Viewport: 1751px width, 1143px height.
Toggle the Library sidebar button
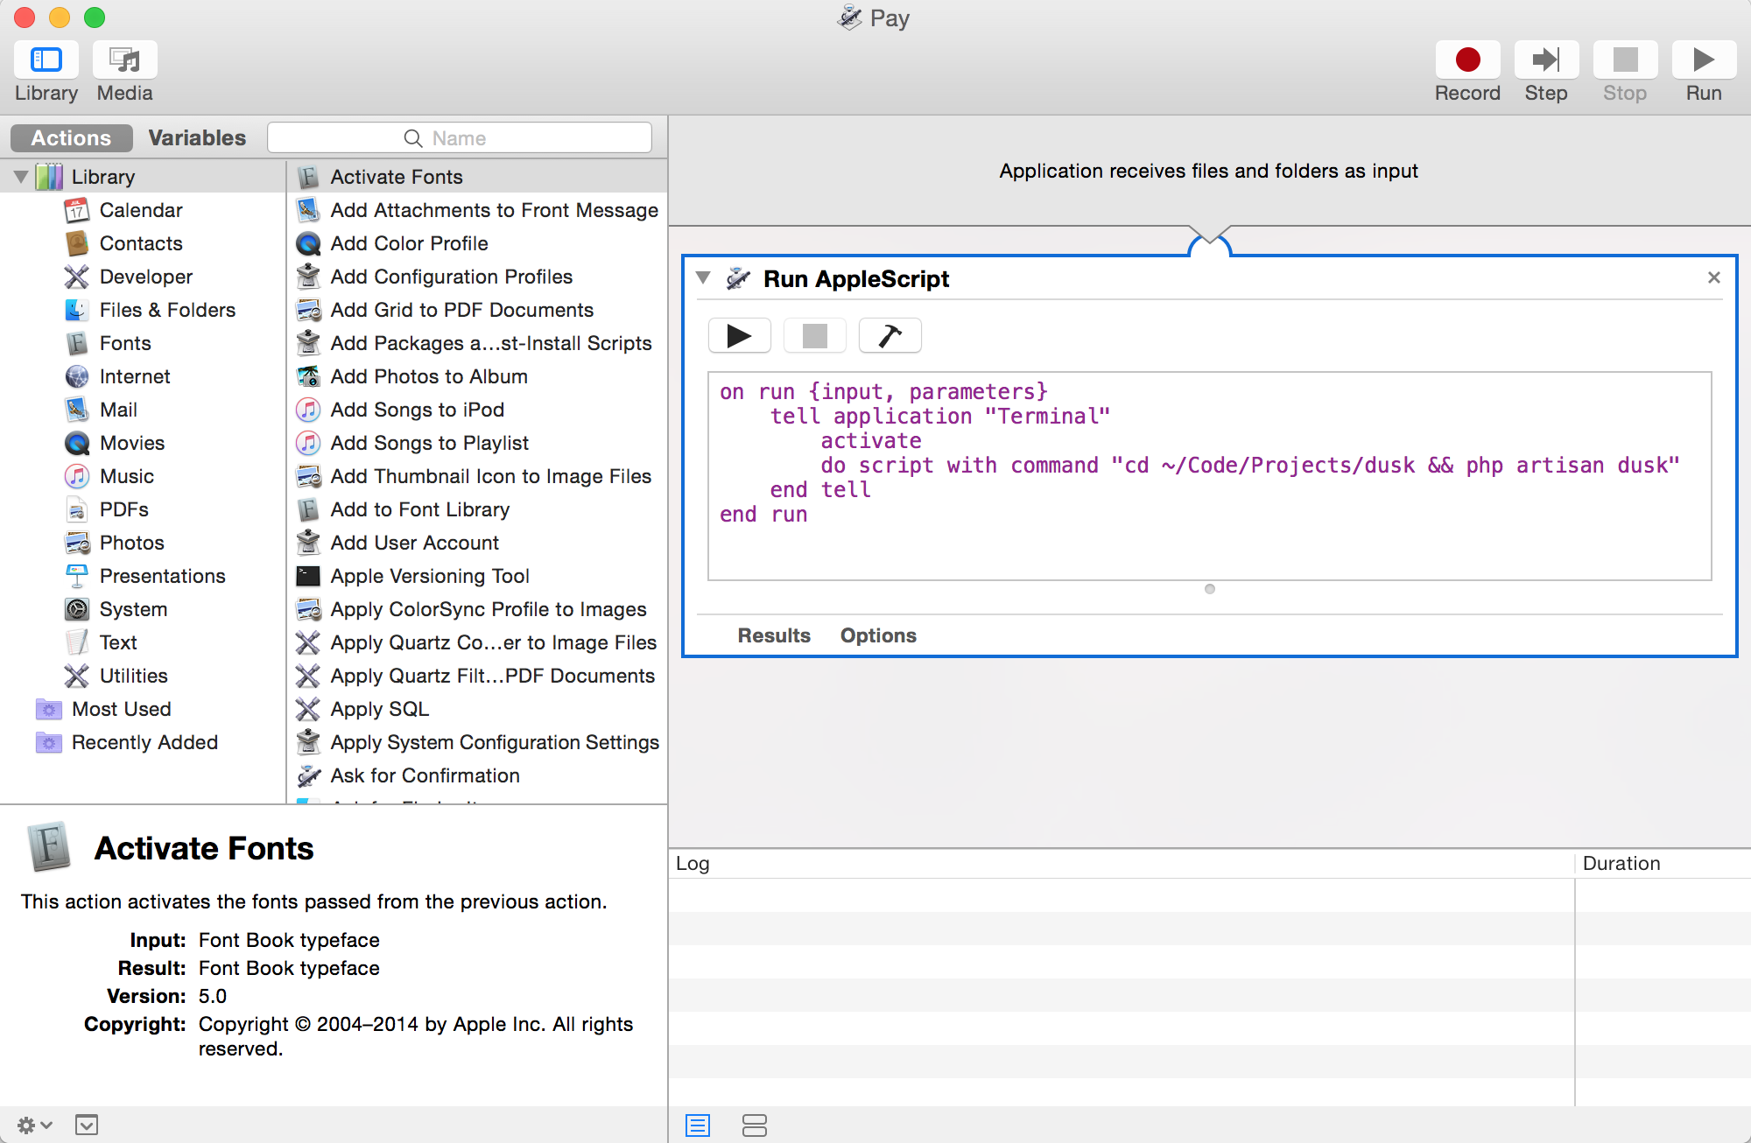[x=46, y=60]
